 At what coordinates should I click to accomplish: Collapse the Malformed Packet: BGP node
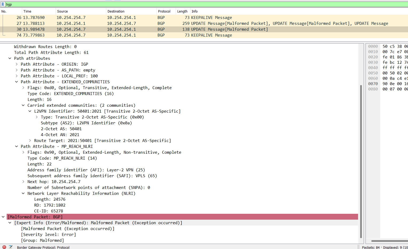pyautogui.click(x=3, y=217)
